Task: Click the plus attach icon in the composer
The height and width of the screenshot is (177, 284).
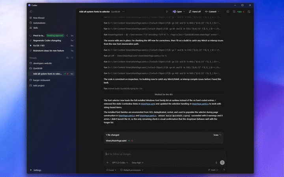Action: [107, 162]
